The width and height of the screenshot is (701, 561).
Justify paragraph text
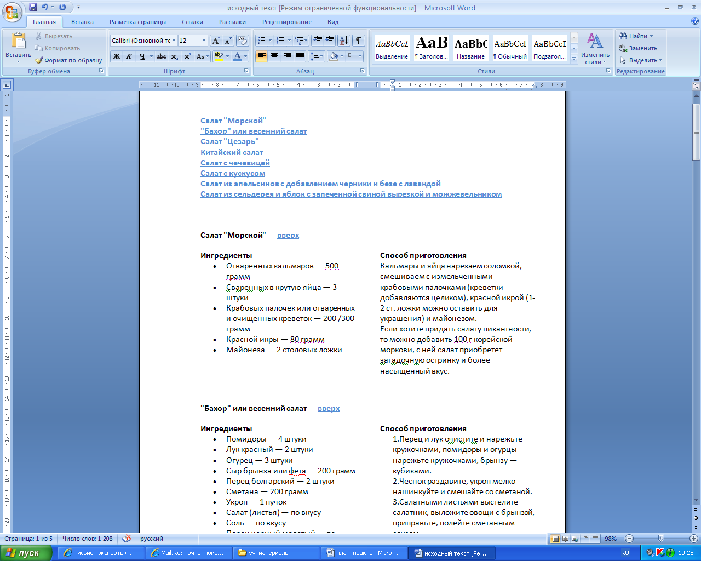[x=300, y=56]
